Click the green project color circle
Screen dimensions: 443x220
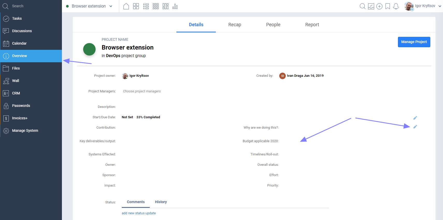pyautogui.click(x=89, y=49)
